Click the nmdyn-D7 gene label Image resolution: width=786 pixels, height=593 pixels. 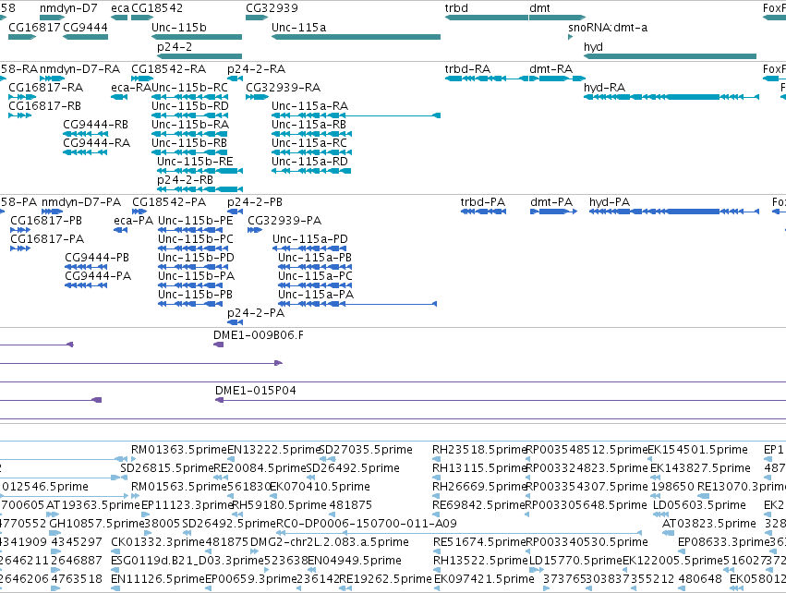tap(68, 8)
